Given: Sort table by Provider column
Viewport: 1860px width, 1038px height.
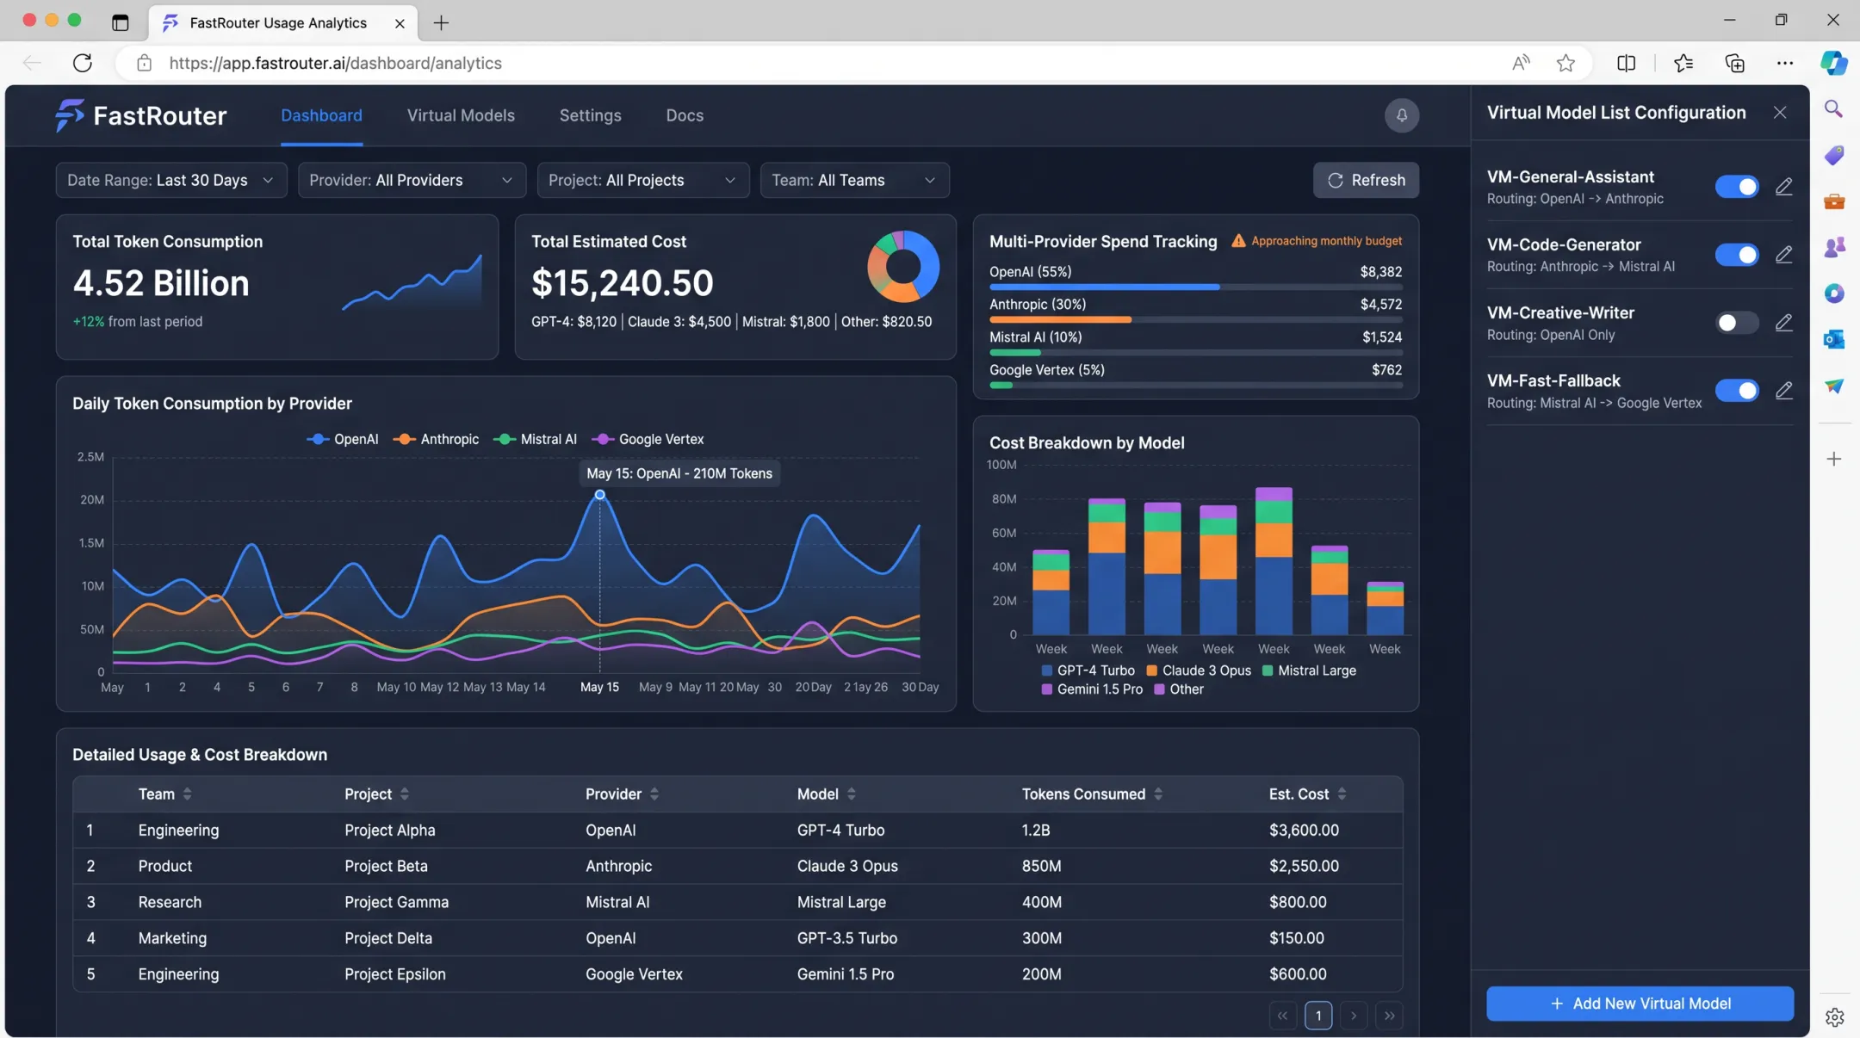Looking at the screenshot, I should pos(622,794).
